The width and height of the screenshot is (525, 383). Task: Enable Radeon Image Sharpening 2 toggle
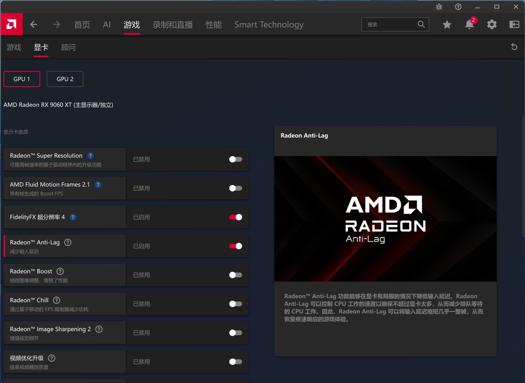click(x=236, y=333)
